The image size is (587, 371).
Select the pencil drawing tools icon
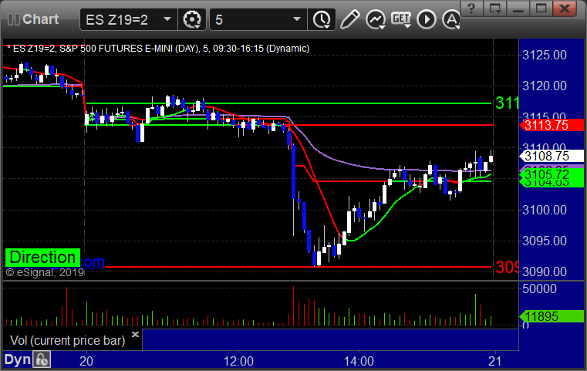coord(349,19)
